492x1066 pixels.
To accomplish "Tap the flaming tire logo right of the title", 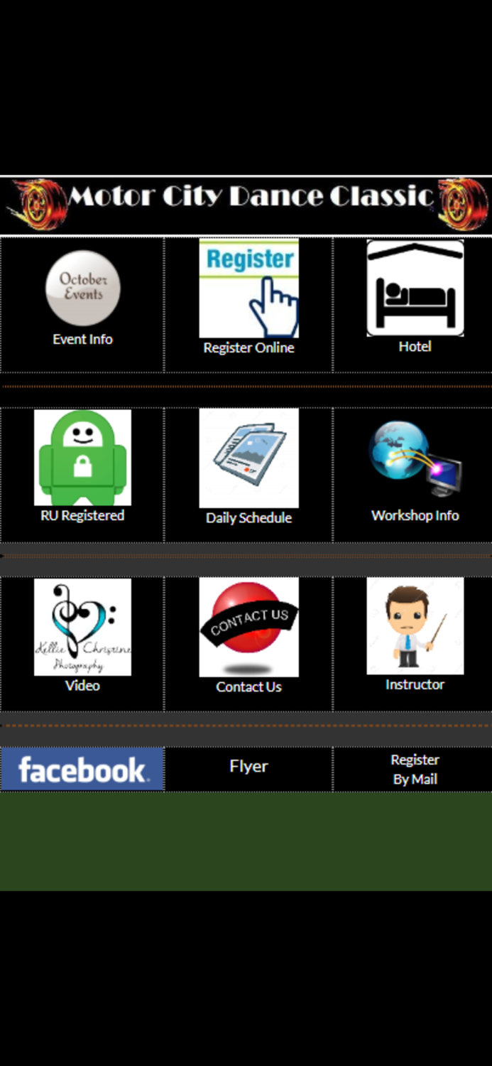I will [x=463, y=204].
